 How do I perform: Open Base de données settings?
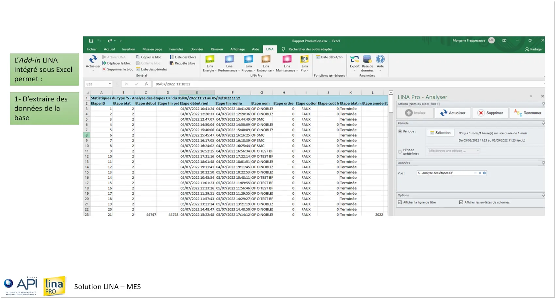tap(367, 63)
